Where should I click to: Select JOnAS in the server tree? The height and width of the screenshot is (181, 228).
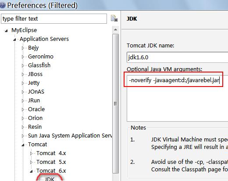[36, 92]
